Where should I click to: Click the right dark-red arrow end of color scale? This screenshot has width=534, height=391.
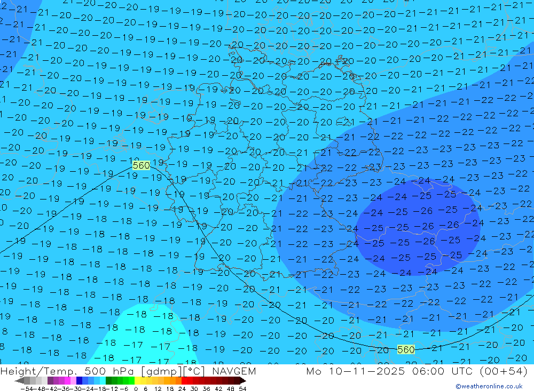click(x=243, y=380)
